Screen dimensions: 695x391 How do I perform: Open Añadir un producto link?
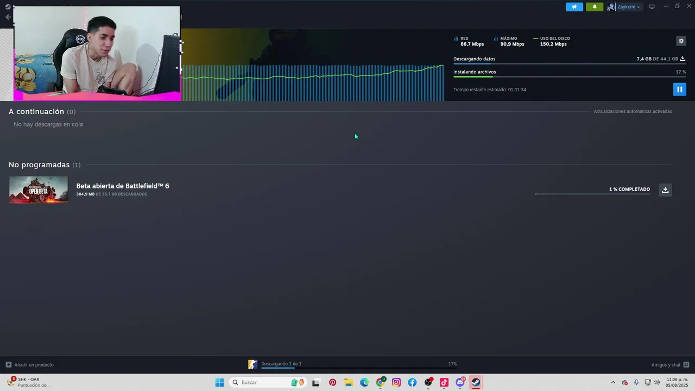34,365
